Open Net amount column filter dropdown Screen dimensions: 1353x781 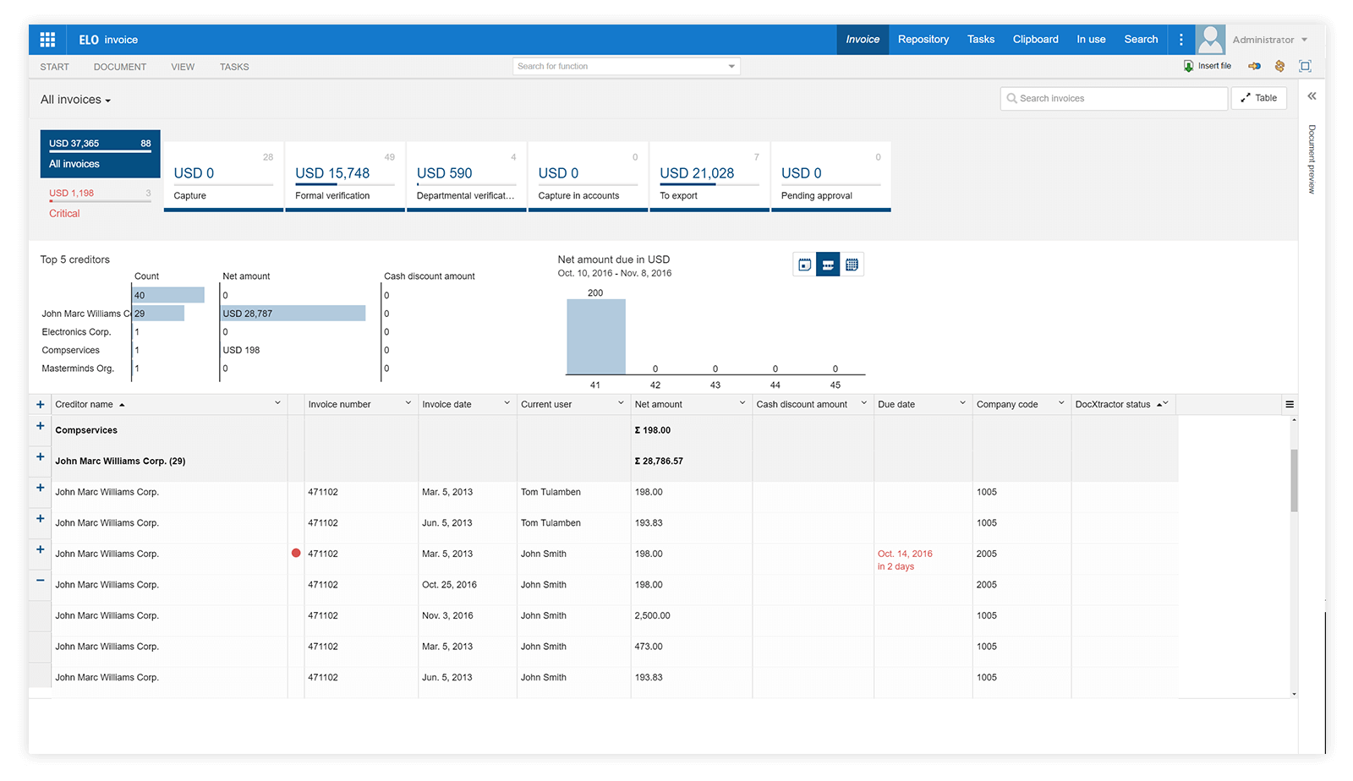[x=742, y=403]
